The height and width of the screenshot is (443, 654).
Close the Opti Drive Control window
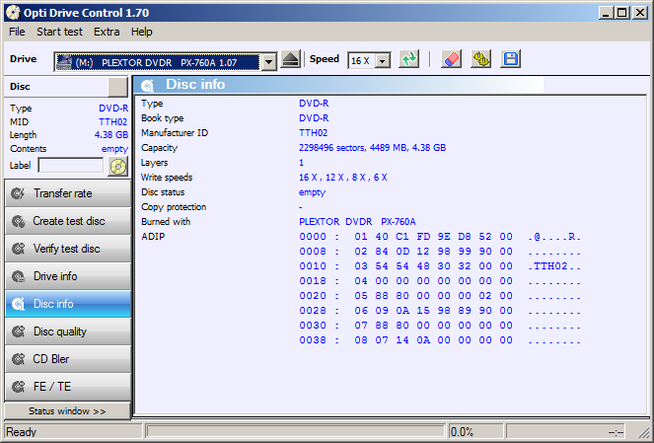[x=639, y=13]
